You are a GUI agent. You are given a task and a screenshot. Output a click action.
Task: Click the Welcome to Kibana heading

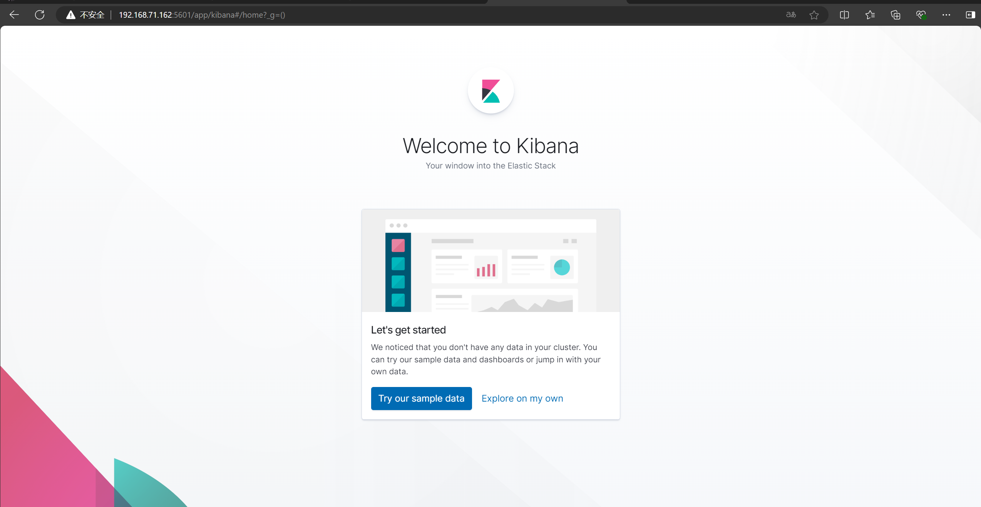point(491,146)
